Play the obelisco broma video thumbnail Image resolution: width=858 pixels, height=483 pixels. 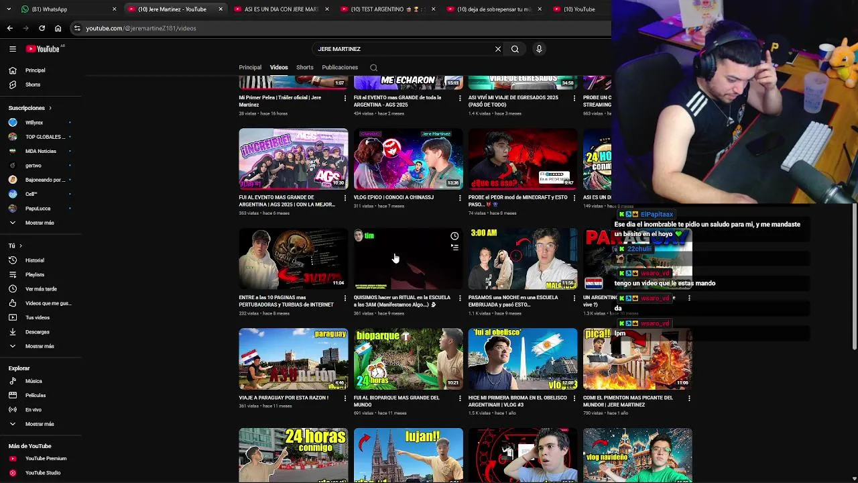pyautogui.click(x=523, y=358)
